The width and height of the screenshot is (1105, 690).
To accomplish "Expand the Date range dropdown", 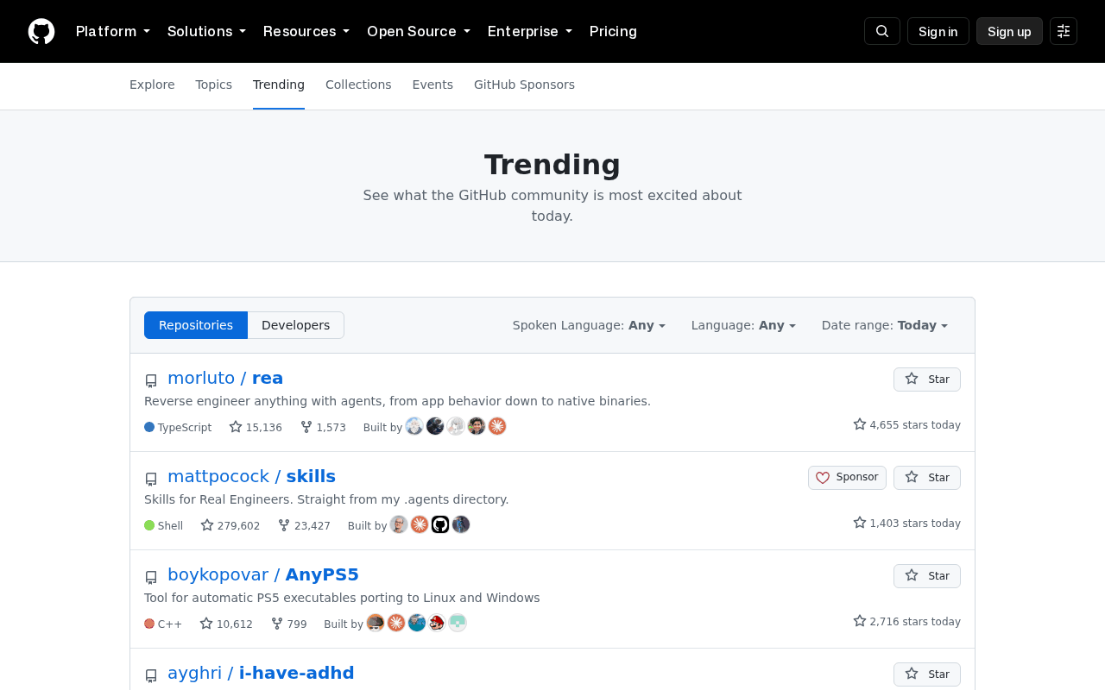I will (x=885, y=325).
